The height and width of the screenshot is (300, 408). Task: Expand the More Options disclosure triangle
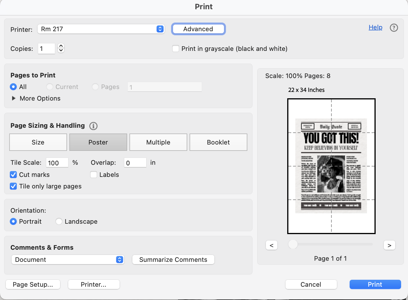coord(14,98)
